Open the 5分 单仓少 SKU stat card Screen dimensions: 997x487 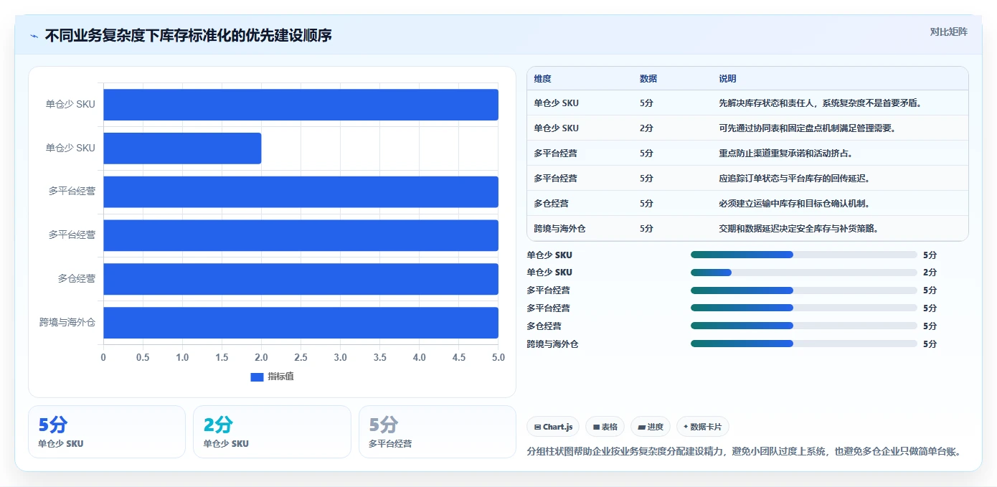click(x=107, y=432)
